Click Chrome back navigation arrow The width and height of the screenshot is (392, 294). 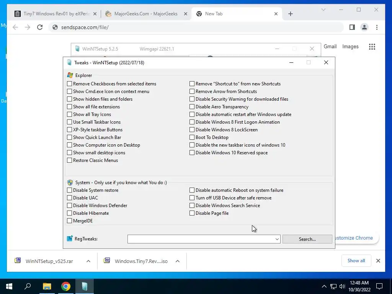[15, 27]
